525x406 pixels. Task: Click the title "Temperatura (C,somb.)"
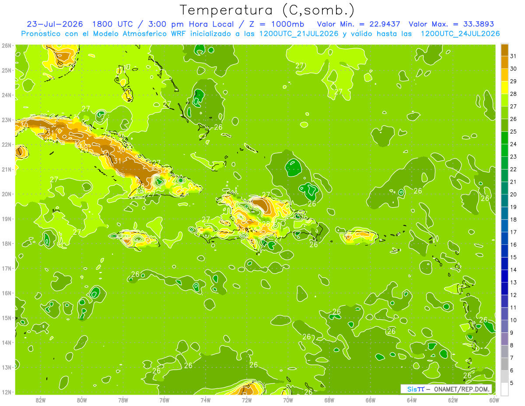pos(267,10)
